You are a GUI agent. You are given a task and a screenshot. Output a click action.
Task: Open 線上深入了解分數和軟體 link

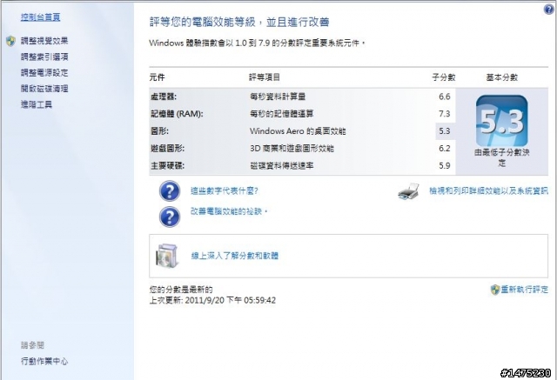[x=235, y=256]
